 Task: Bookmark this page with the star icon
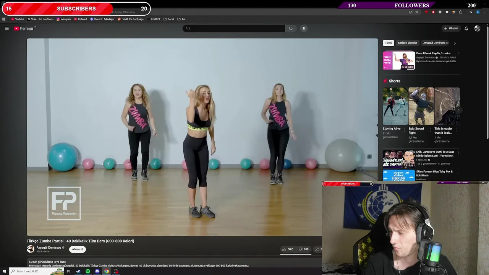[417, 12]
